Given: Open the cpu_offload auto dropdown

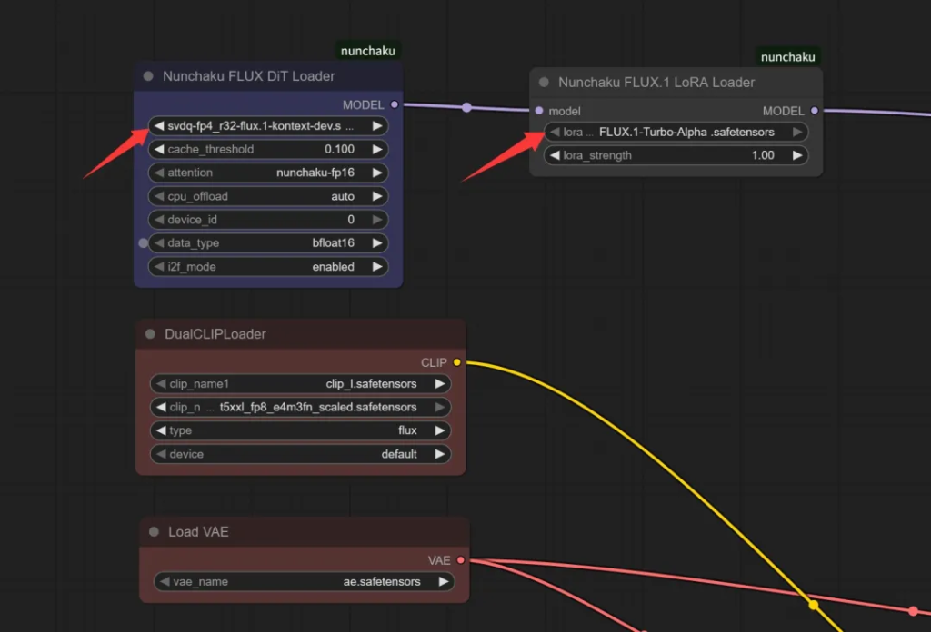Looking at the screenshot, I should tap(268, 196).
